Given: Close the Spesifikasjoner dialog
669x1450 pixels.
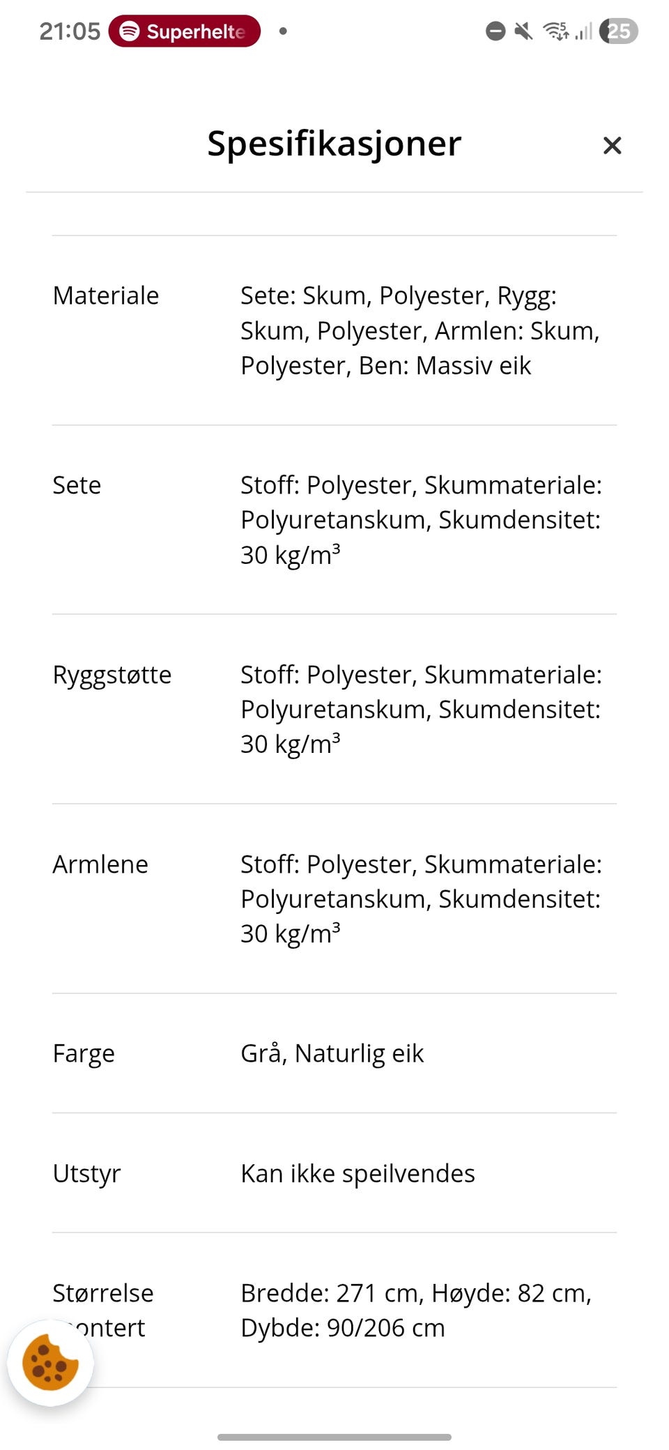Looking at the screenshot, I should (612, 146).
